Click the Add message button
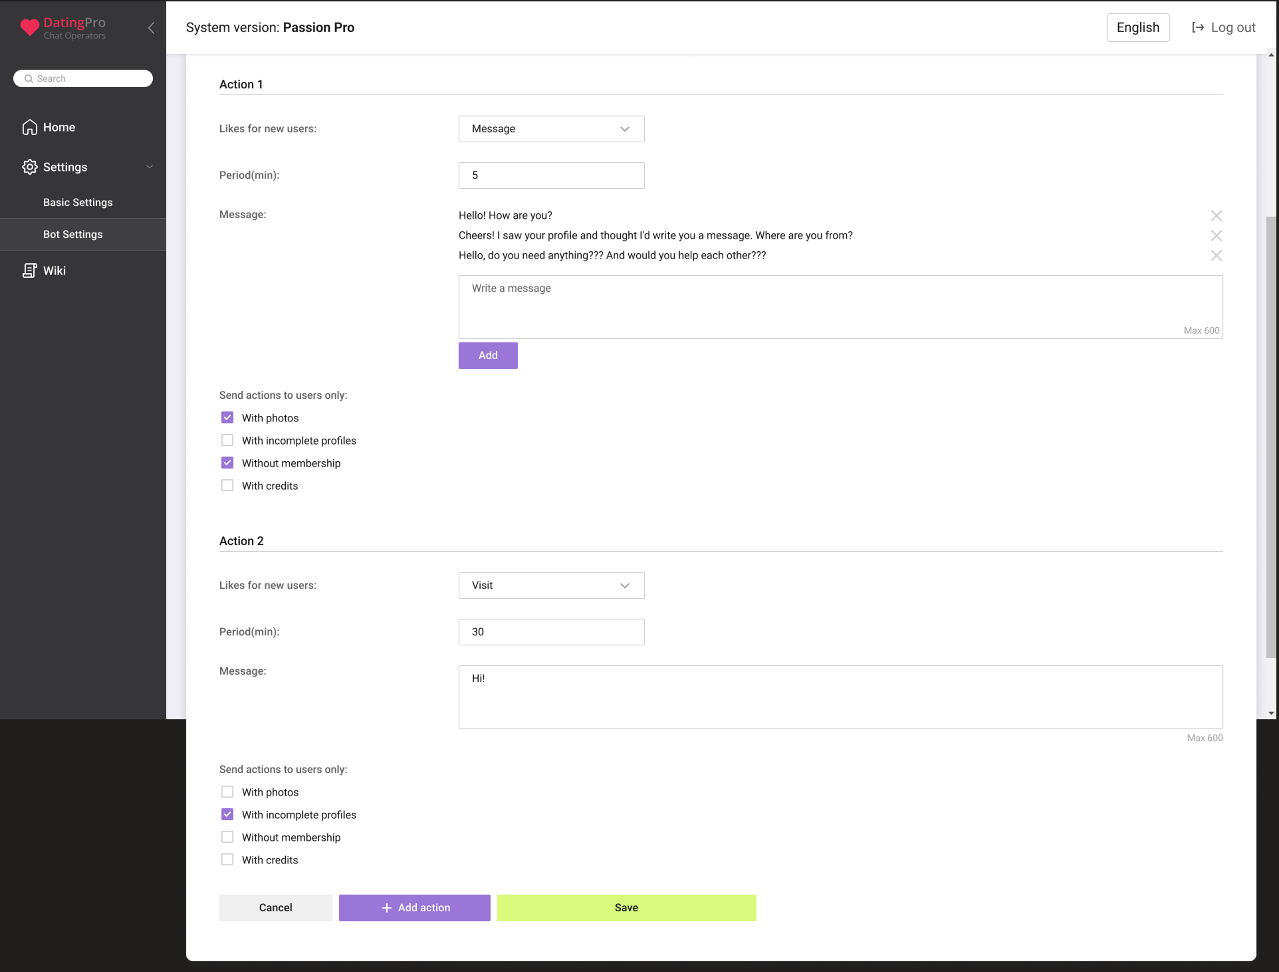1279x972 pixels. [x=488, y=355]
